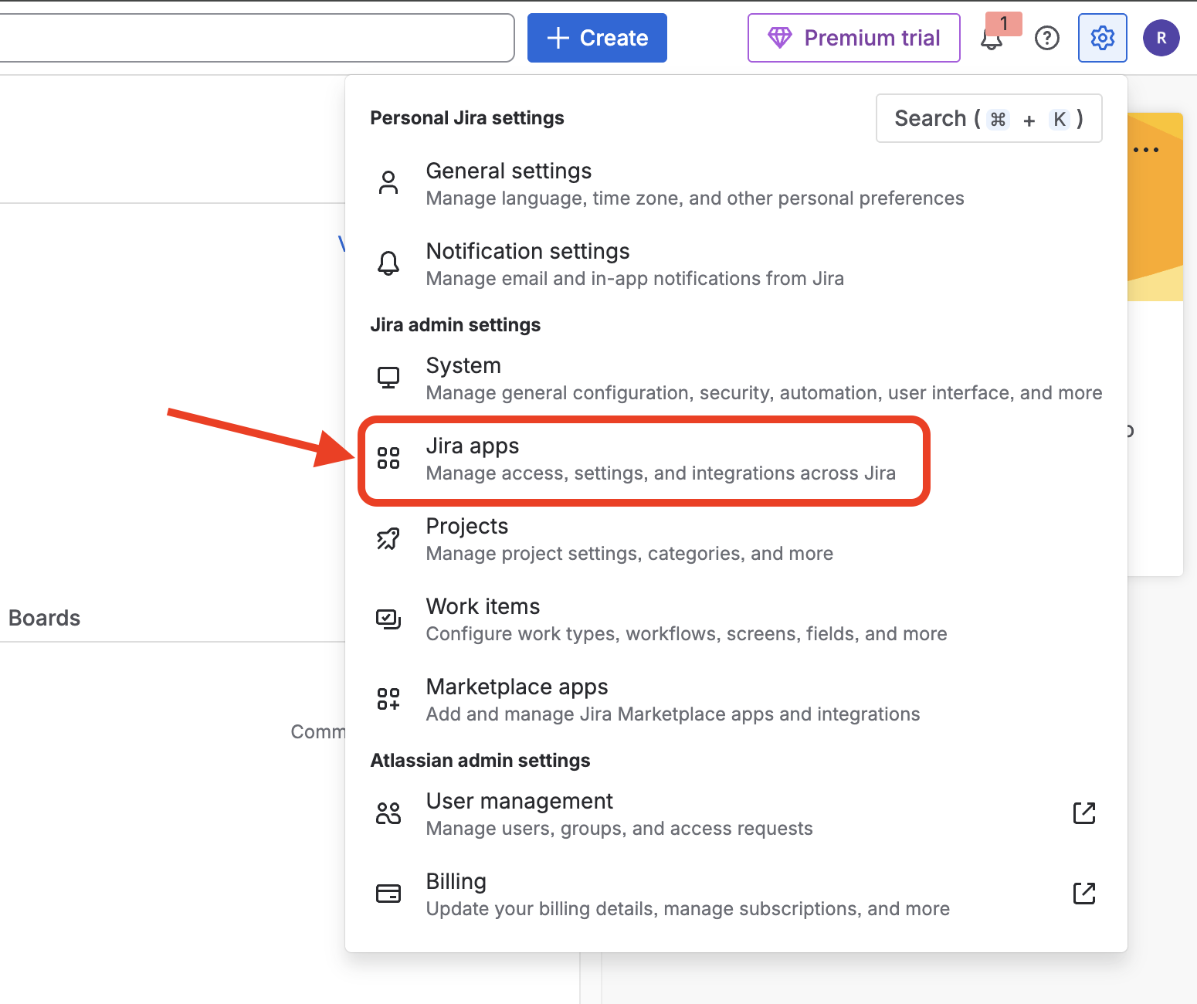
Task: Open General settings menu item
Action: (x=509, y=171)
